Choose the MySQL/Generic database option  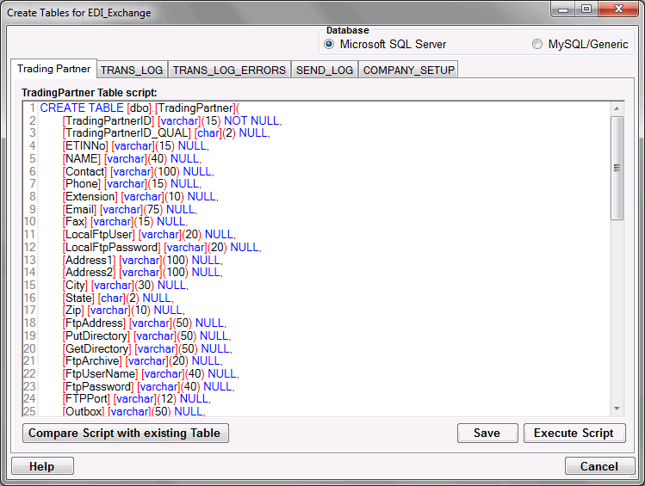point(537,44)
